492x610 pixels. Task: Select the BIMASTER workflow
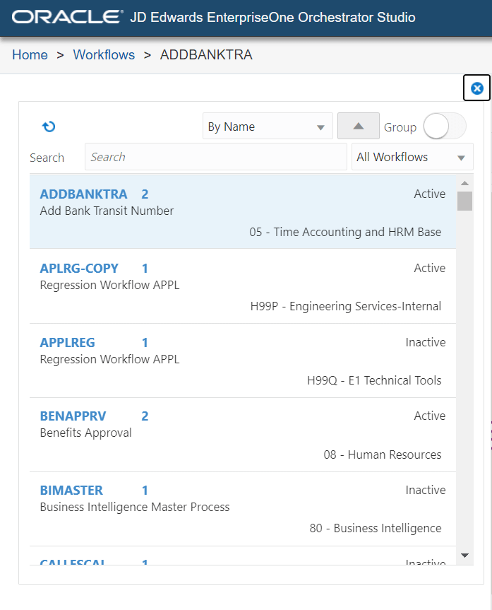pyautogui.click(x=71, y=491)
